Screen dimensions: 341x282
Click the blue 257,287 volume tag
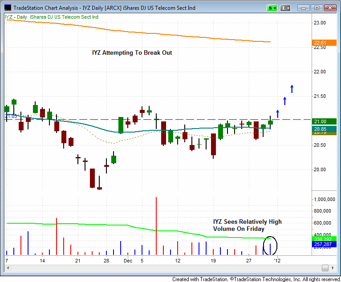(x=324, y=244)
